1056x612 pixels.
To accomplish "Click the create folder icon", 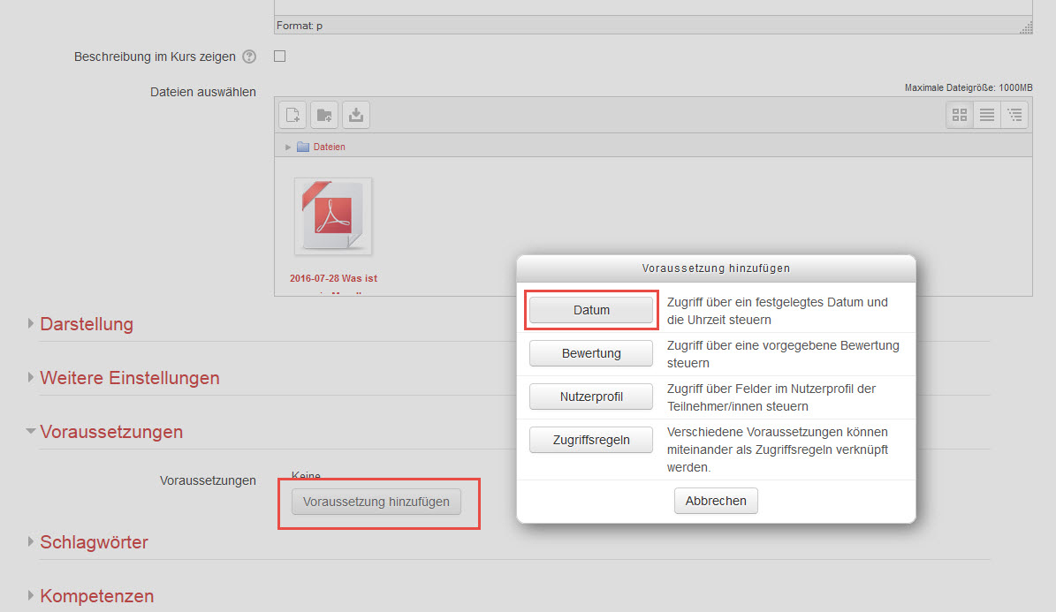I will pyautogui.click(x=324, y=115).
